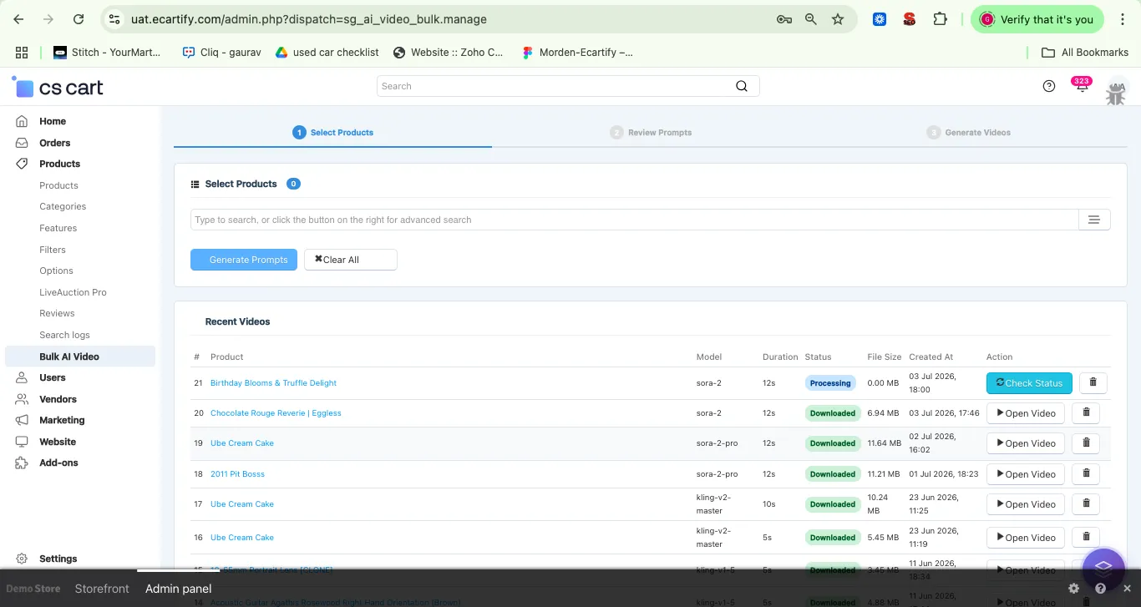
Task: Click the cs cart logo
Action: pyautogui.click(x=57, y=87)
